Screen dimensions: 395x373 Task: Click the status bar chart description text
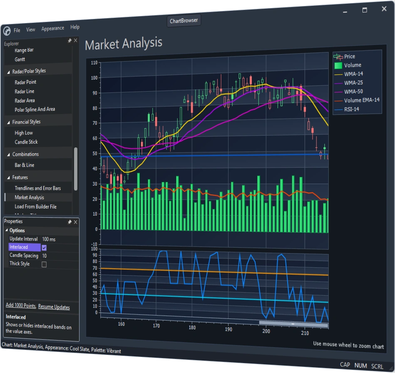(x=61, y=348)
